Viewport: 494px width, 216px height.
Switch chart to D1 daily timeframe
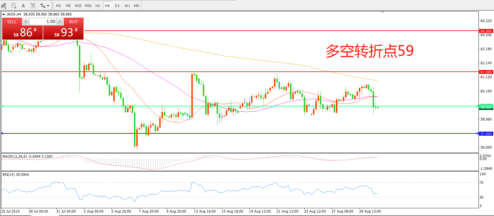[x=117, y=5]
